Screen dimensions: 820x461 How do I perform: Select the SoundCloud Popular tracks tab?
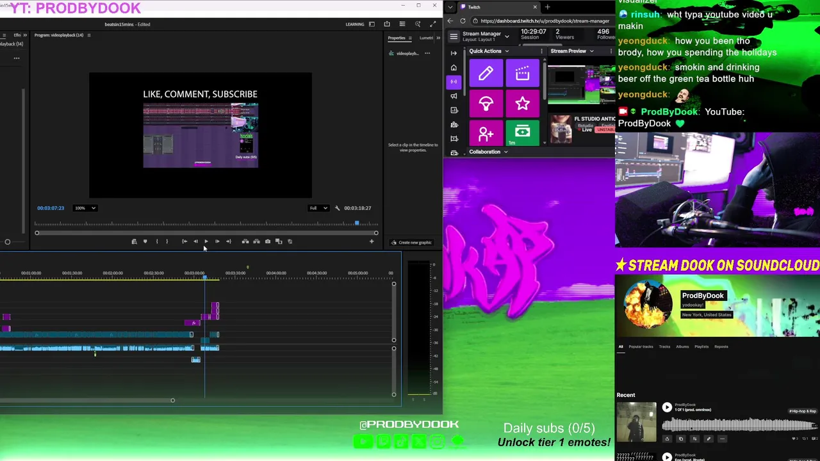pos(641,347)
